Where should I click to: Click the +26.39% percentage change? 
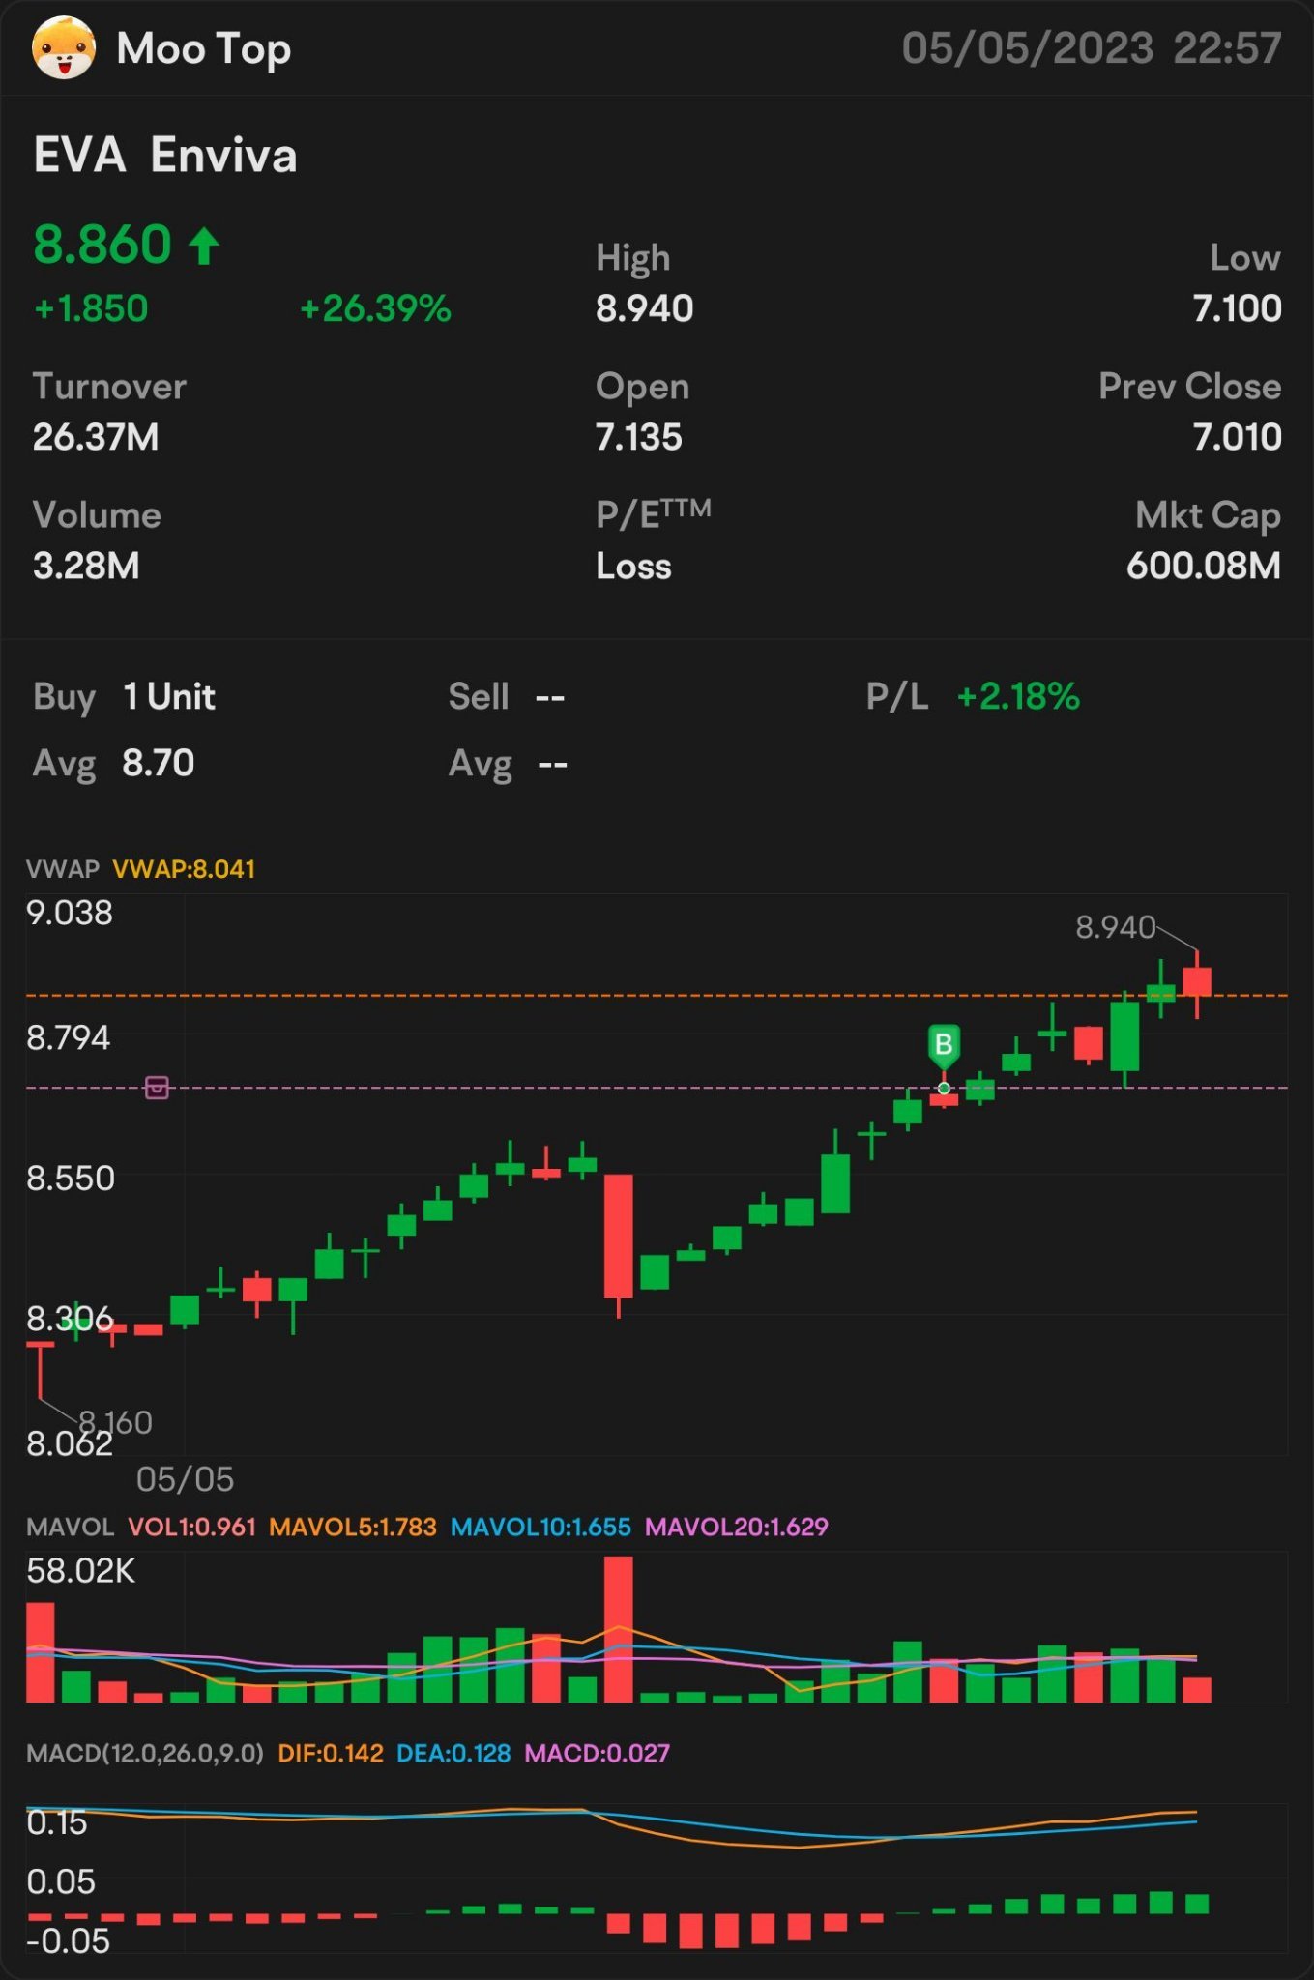pos(375,308)
